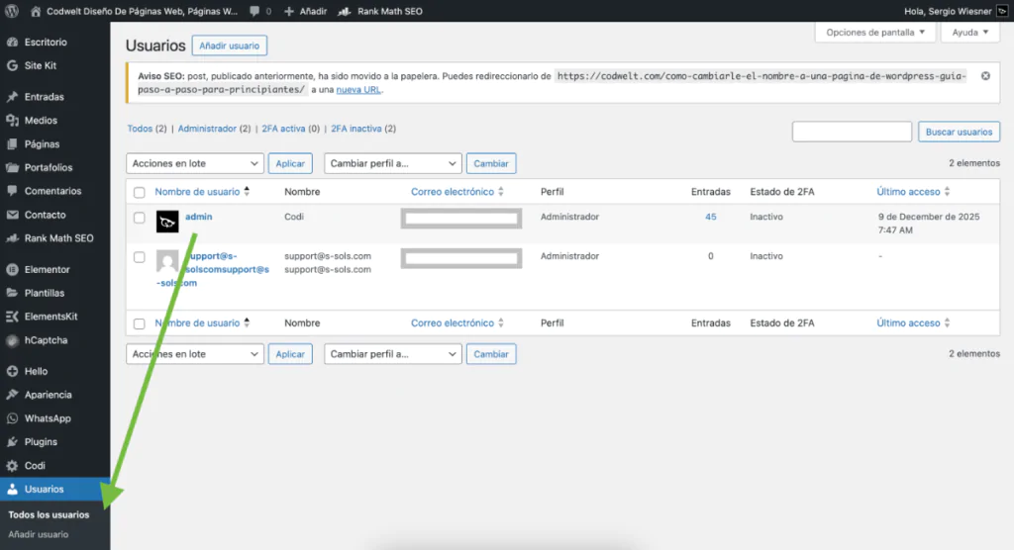Click the Rank Math SEO chart icon in admin bar
This screenshot has height=550, width=1014.
point(344,11)
